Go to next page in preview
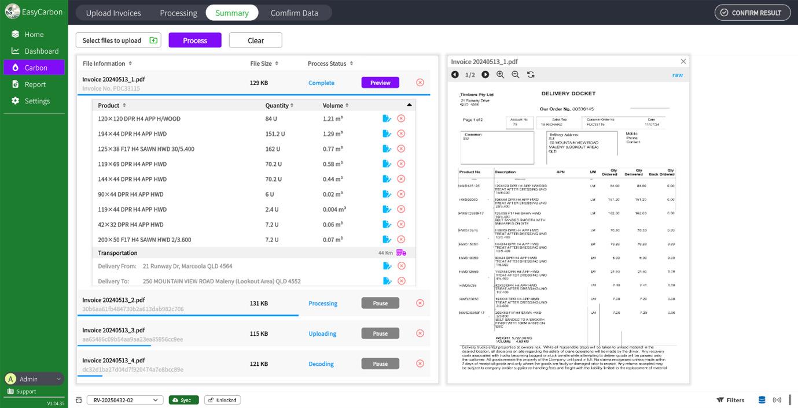 pyautogui.click(x=485, y=75)
